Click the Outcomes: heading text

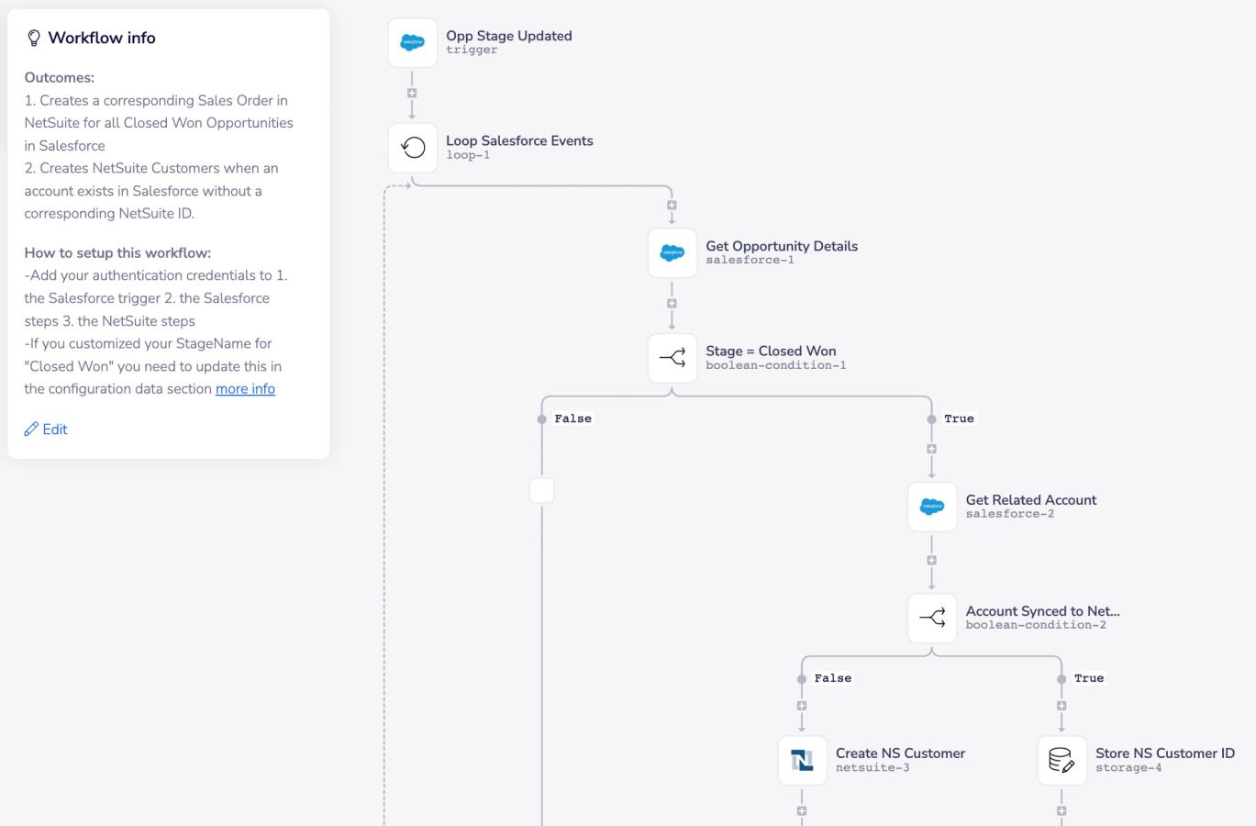click(60, 78)
